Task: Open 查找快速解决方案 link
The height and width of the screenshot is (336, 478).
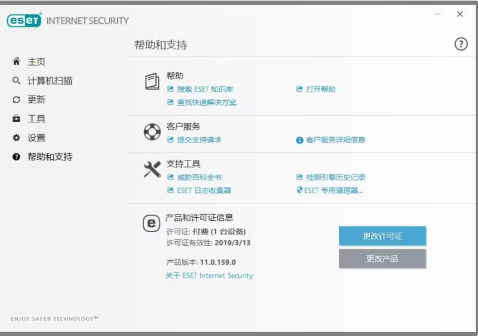Action: click(x=207, y=103)
